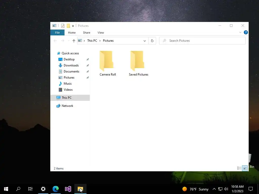Open Documents in the navigation pane
The width and height of the screenshot is (259, 194).
click(x=71, y=71)
